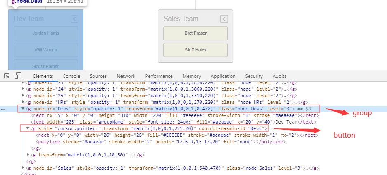The width and height of the screenshot is (387, 175).
Task: Select the rect row with width="26" height="26"
Action: [177, 135]
